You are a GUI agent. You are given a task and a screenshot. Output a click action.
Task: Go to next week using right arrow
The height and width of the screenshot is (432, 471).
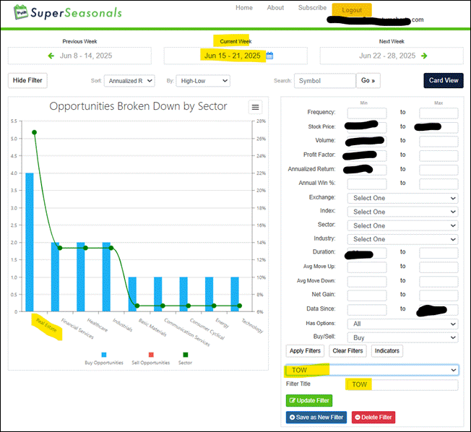pos(424,56)
